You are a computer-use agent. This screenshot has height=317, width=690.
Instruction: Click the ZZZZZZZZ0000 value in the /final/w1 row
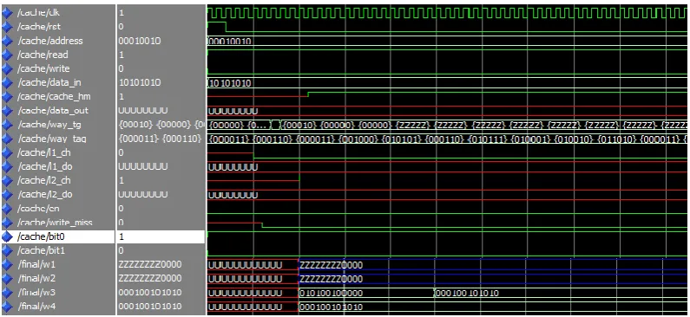coord(149,265)
